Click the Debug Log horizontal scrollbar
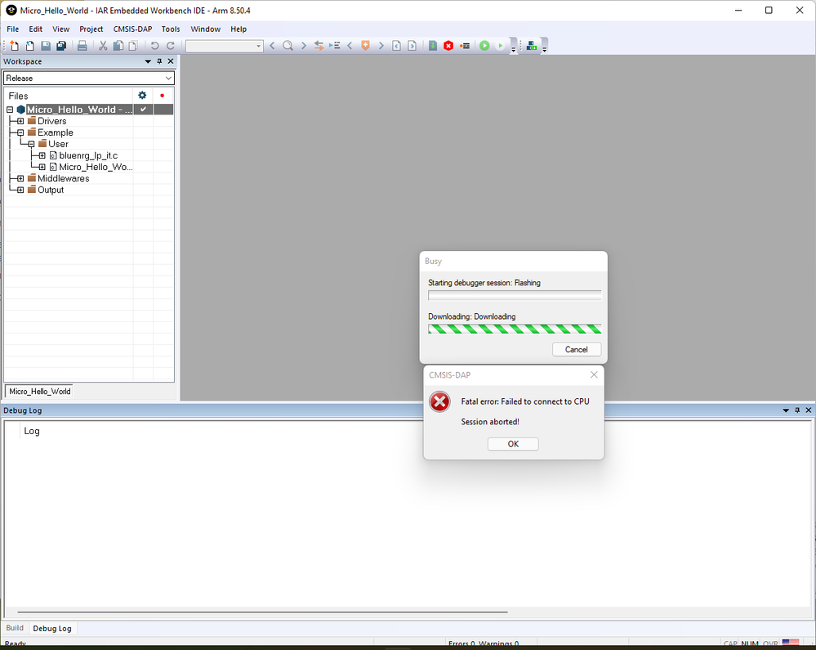Screen dimensions: 816x650 pyautogui.click(x=262, y=612)
